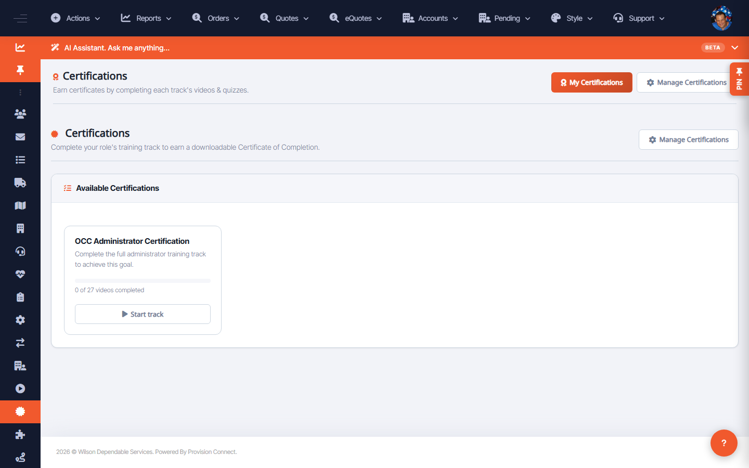The image size is (749, 468).
Task: Click the '0 of 27 videos completed' text
Action: tap(109, 290)
